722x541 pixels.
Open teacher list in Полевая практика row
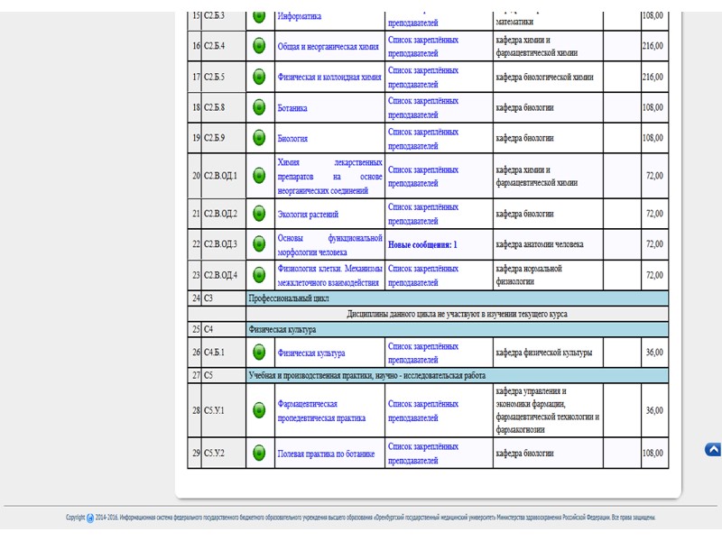[423, 454]
